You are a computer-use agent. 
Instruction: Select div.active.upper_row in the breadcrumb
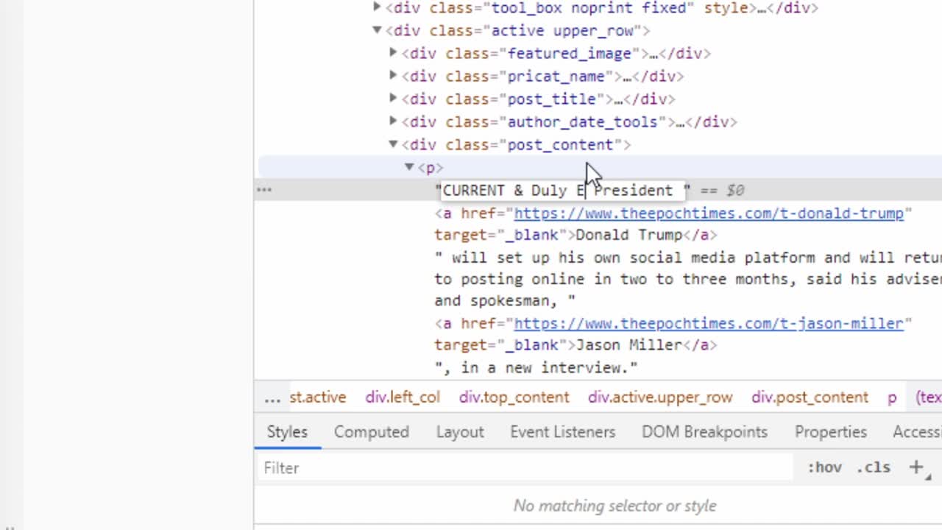(660, 397)
